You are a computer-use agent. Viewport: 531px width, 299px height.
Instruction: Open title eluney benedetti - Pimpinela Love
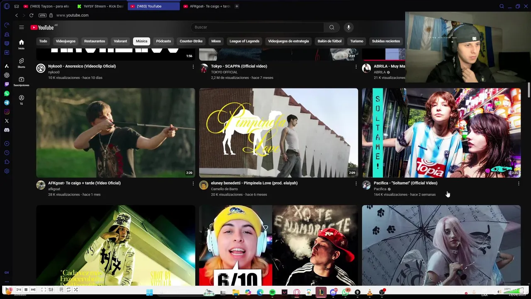click(x=254, y=183)
